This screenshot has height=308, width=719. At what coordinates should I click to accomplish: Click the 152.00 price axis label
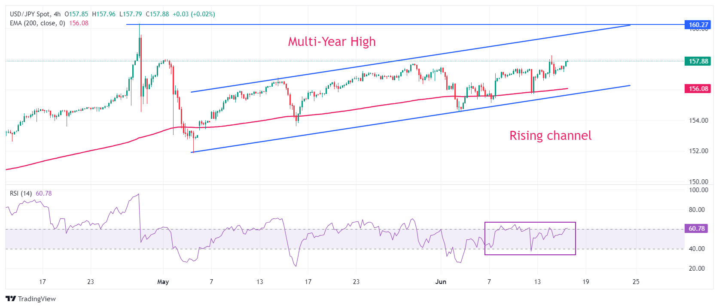(x=698, y=151)
